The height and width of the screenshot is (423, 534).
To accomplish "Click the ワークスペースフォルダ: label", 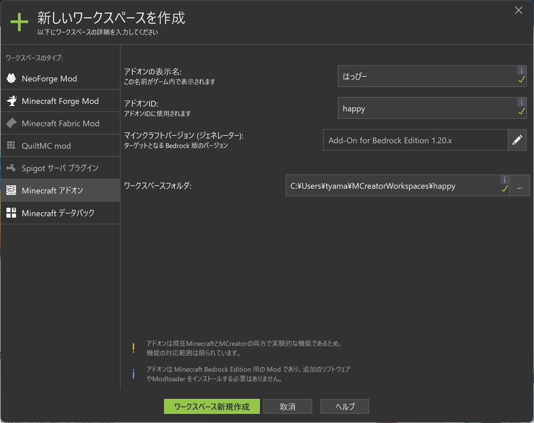I will tap(158, 186).
